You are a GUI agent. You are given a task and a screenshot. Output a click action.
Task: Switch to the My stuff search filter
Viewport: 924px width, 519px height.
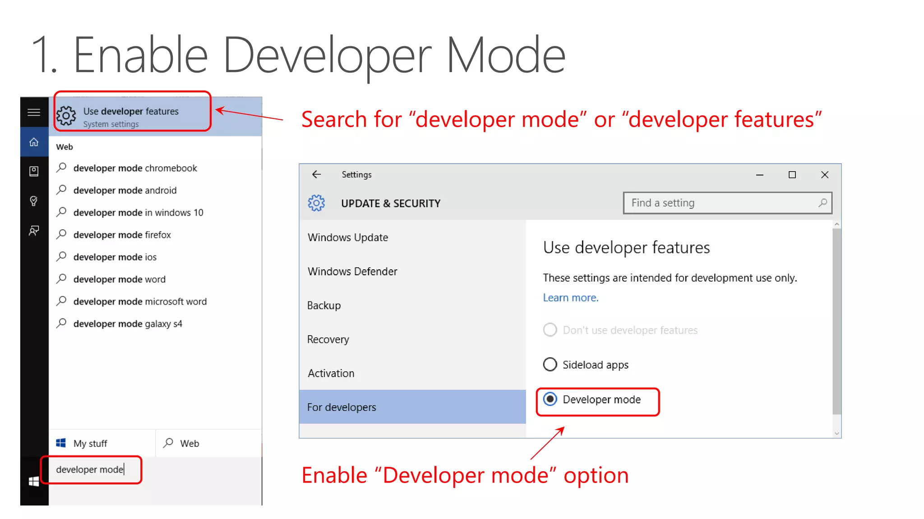(90, 443)
